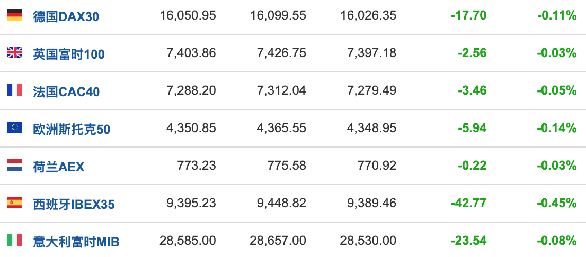Open the 荷兰AEX index link
Image resolution: width=586 pixels, height=257 pixels.
(x=58, y=167)
